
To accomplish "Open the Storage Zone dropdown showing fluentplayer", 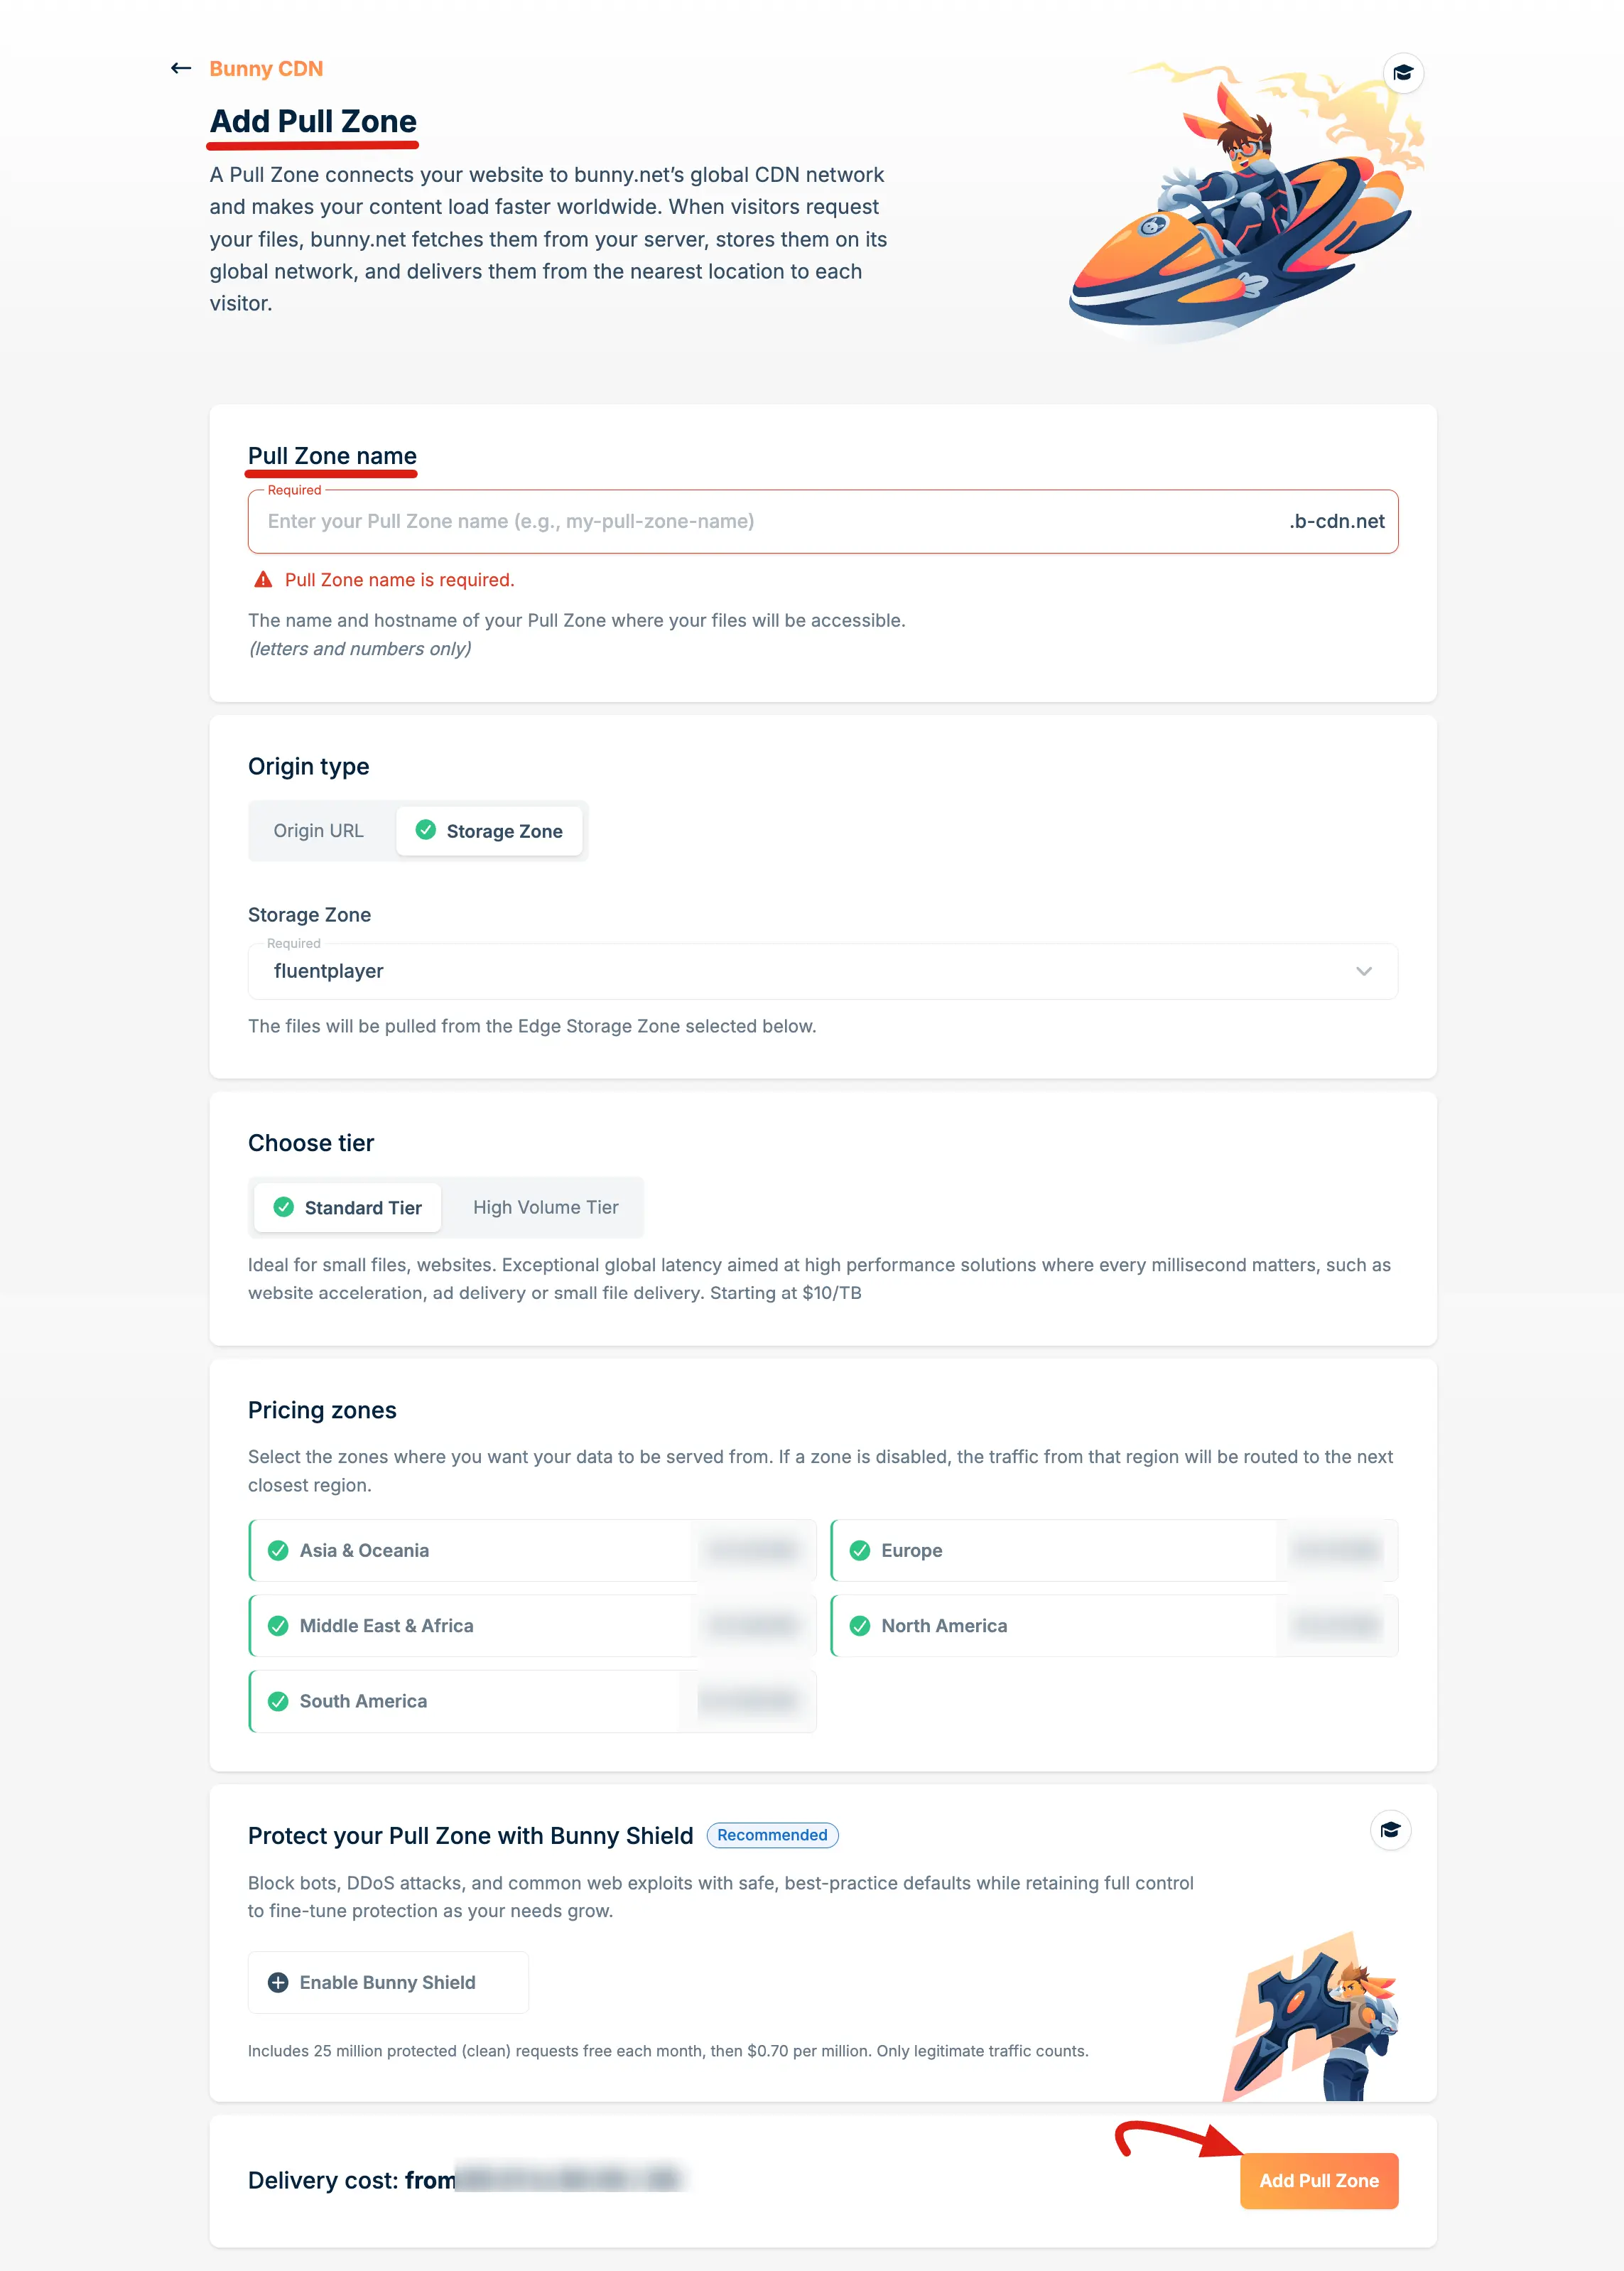I will (x=823, y=971).
